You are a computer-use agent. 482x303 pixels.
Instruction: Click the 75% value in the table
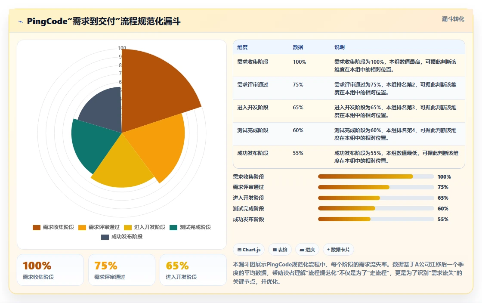(298, 84)
